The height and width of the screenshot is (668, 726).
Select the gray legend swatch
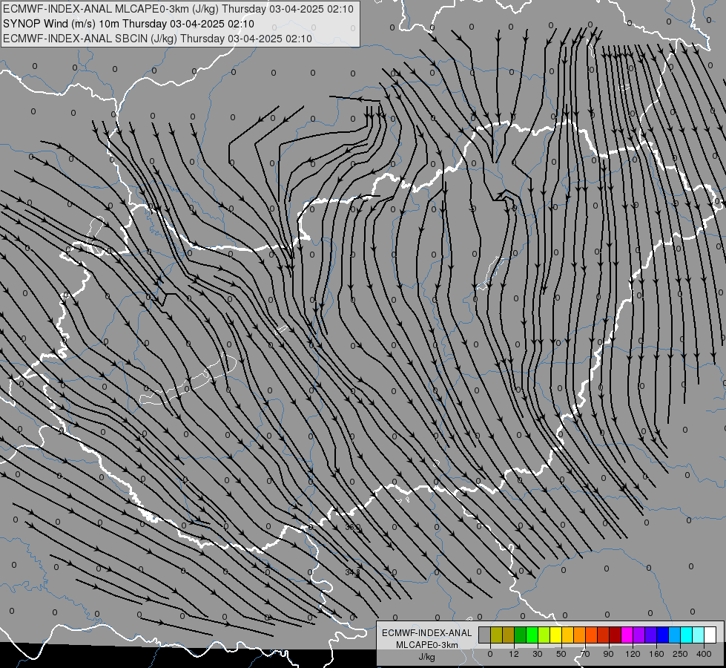(484, 635)
